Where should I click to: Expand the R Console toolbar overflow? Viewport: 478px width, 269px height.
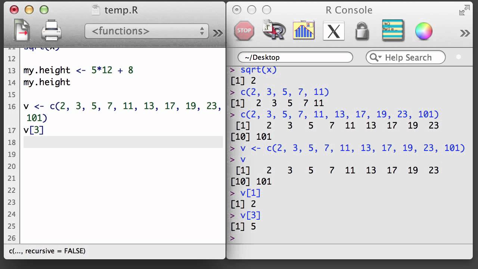465,33
